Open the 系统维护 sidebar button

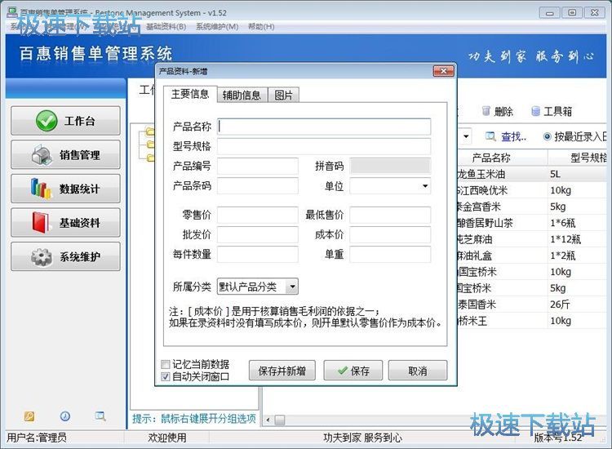65,256
